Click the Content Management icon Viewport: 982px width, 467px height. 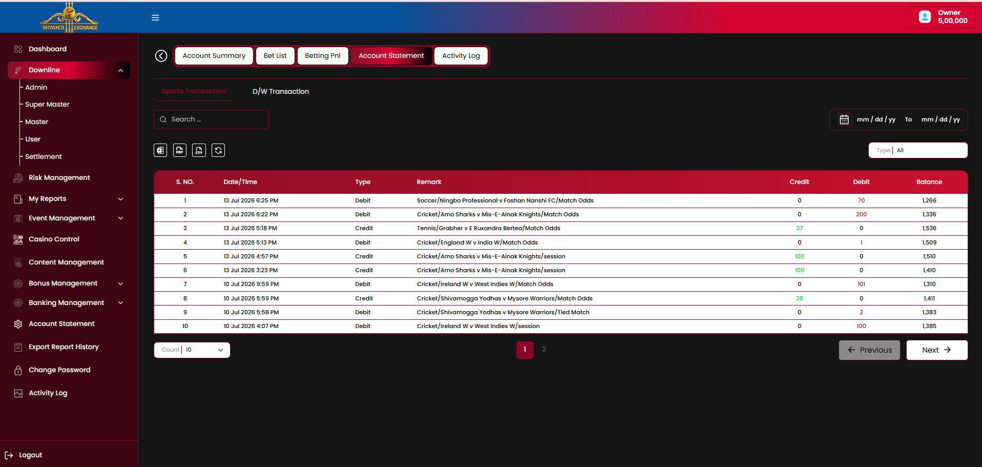18,262
